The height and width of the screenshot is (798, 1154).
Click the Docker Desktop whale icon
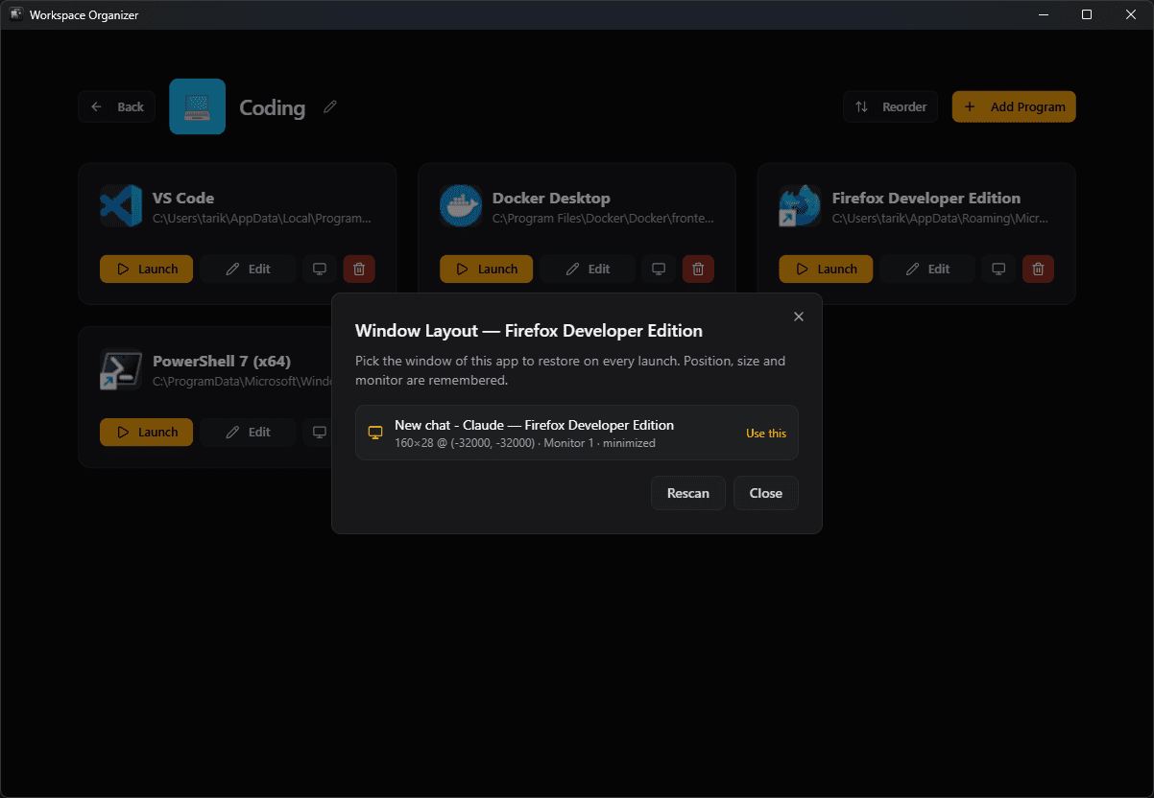[x=461, y=206]
